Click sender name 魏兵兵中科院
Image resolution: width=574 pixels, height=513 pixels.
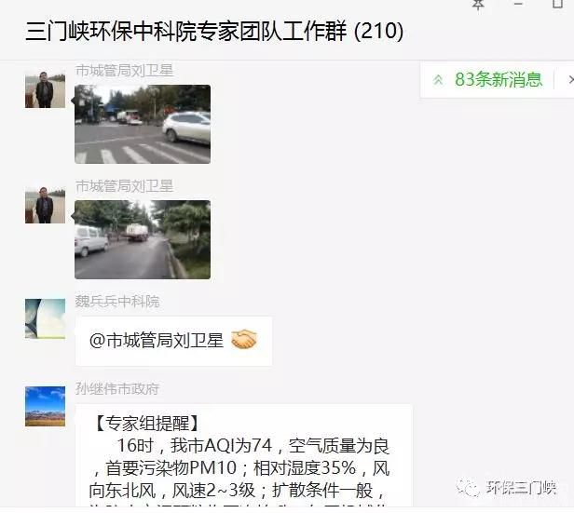pos(117,302)
